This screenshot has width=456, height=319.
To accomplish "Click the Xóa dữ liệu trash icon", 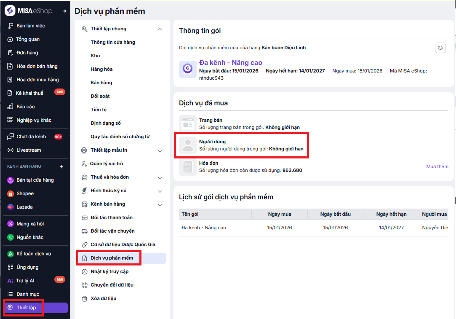I will [84, 299].
